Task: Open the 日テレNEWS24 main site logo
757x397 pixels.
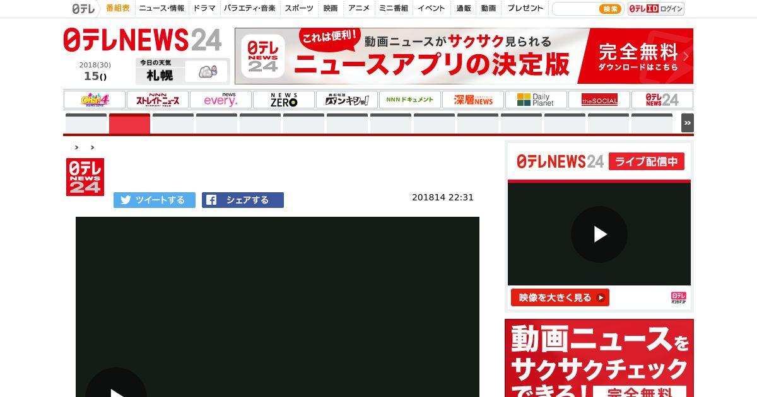Action: (x=143, y=40)
